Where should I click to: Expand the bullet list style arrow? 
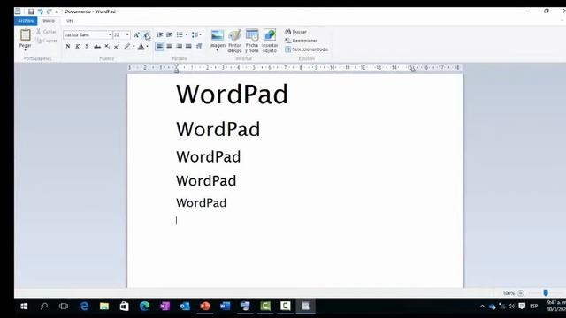click(x=187, y=34)
